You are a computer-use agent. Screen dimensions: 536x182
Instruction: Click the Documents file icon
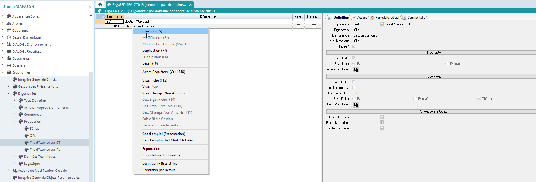(x=9, y=58)
